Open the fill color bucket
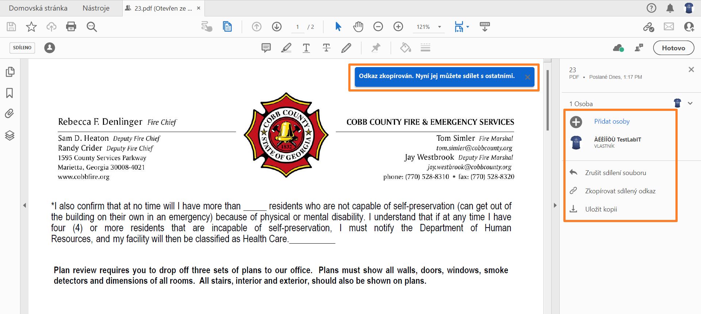Image resolution: width=701 pixels, height=314 pixels. (405, 48)
